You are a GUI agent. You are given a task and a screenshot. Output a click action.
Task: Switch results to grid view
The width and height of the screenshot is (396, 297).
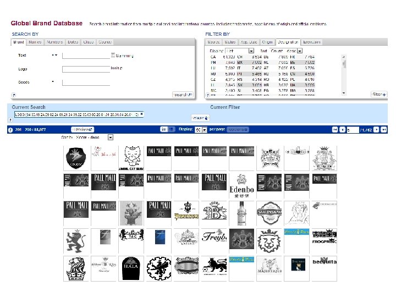click(x=171, y=129)
